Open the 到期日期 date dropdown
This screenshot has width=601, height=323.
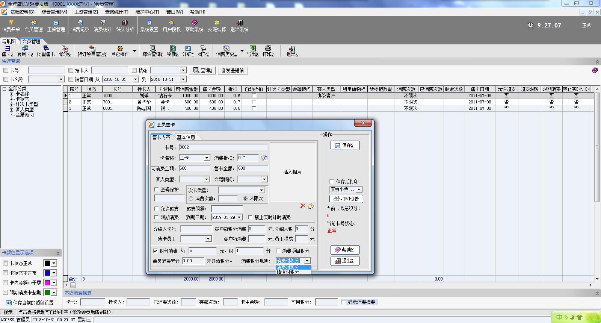pos(239,217)
